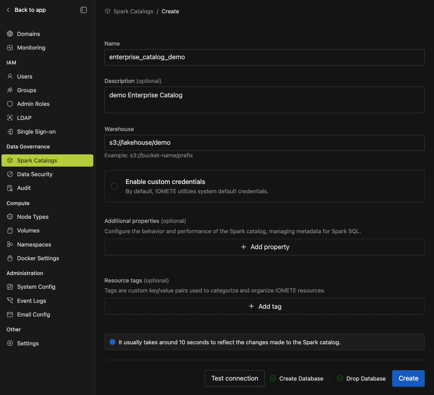Open Users via the person icon
434x395 pixels.
10,76
